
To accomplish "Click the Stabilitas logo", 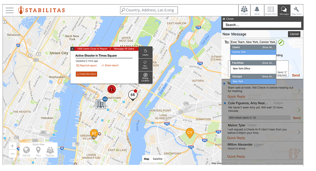I will (x=41, y=10).
